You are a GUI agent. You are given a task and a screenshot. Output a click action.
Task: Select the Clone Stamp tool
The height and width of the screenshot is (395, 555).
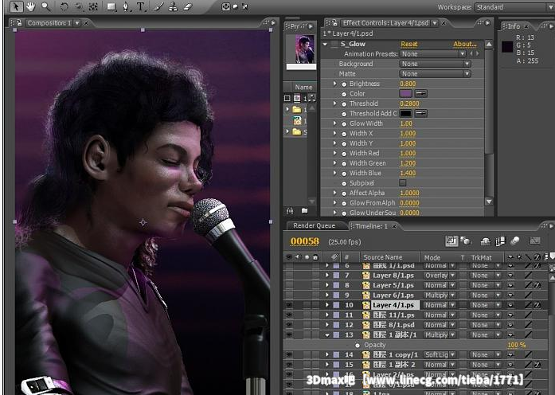173,6
